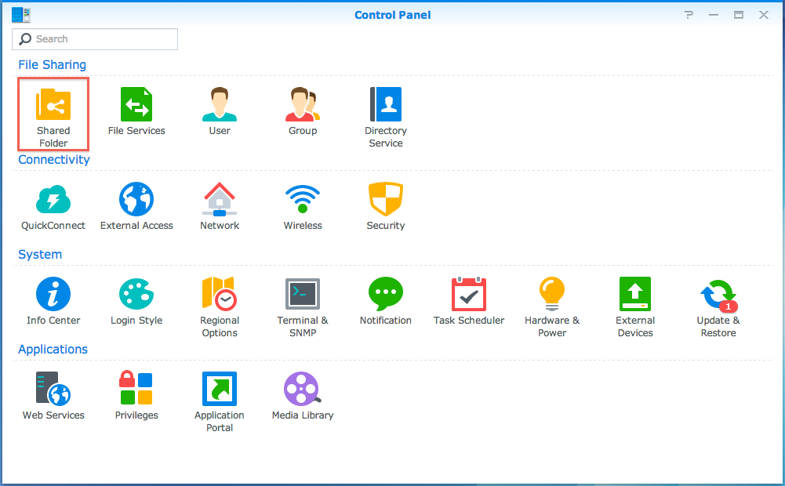Open Login Style palette icon
This screenshot has width=785, height=486.
pos(136,295)
